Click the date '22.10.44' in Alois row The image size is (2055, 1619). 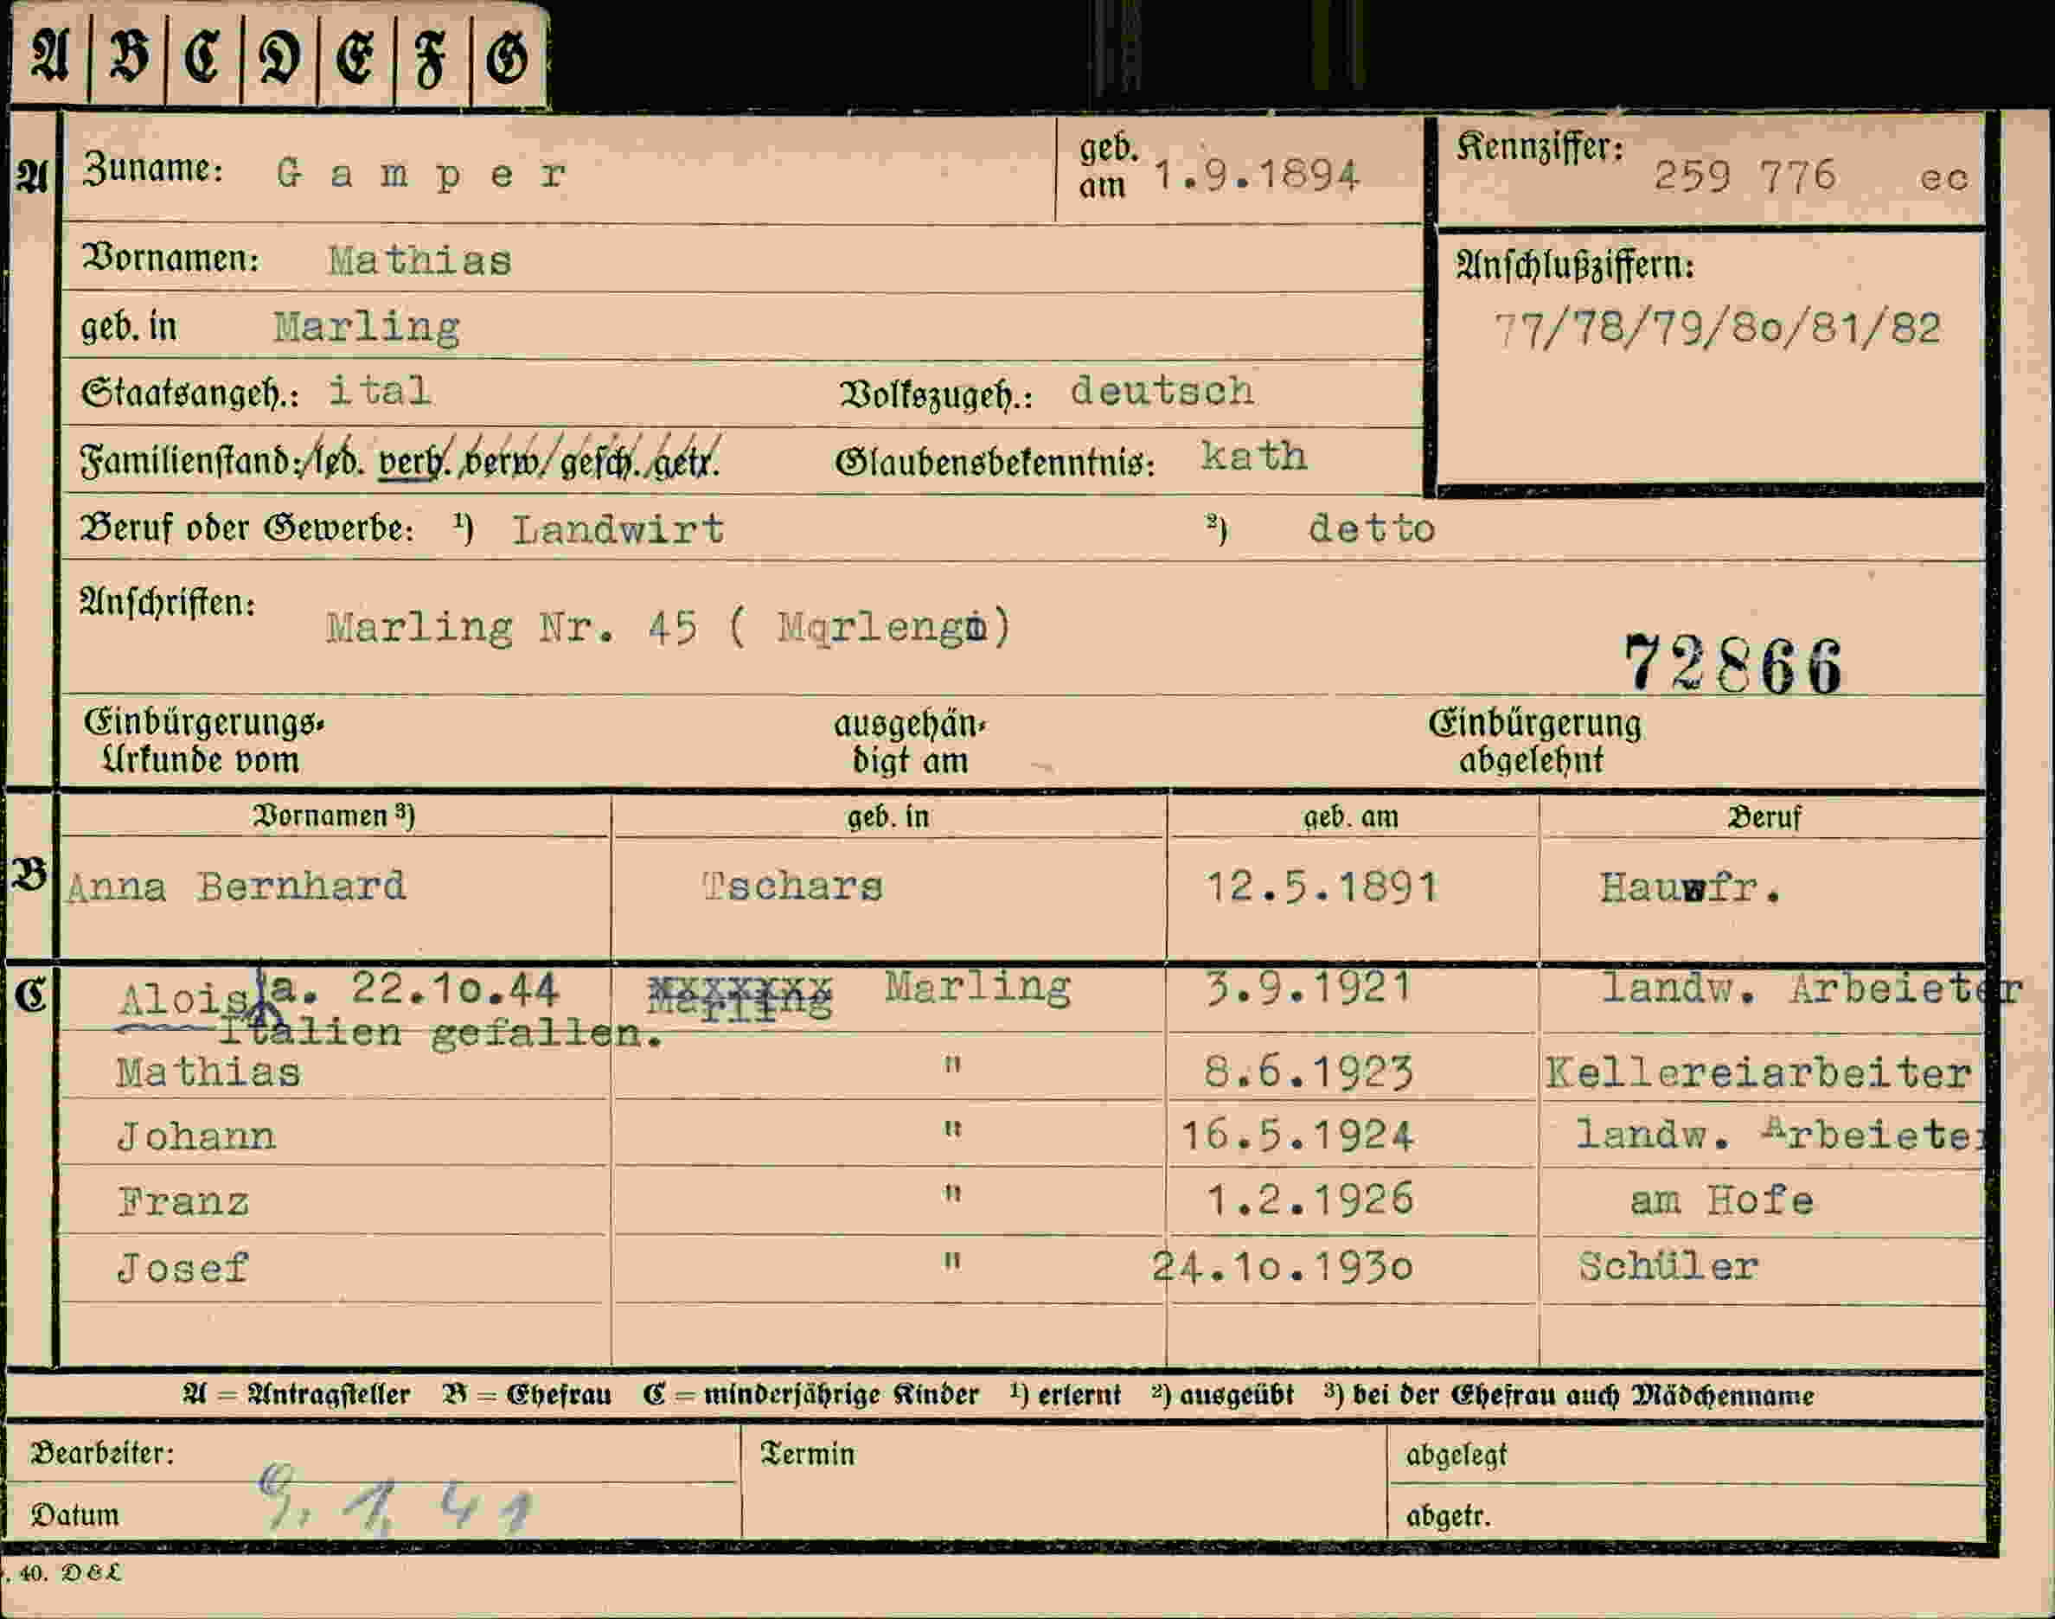click(x=454, y=989)
